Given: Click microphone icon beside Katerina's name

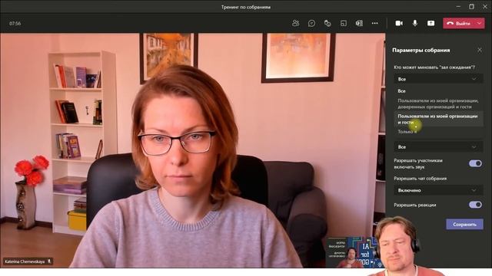Looking at the screenshot, I should [49, 261].
